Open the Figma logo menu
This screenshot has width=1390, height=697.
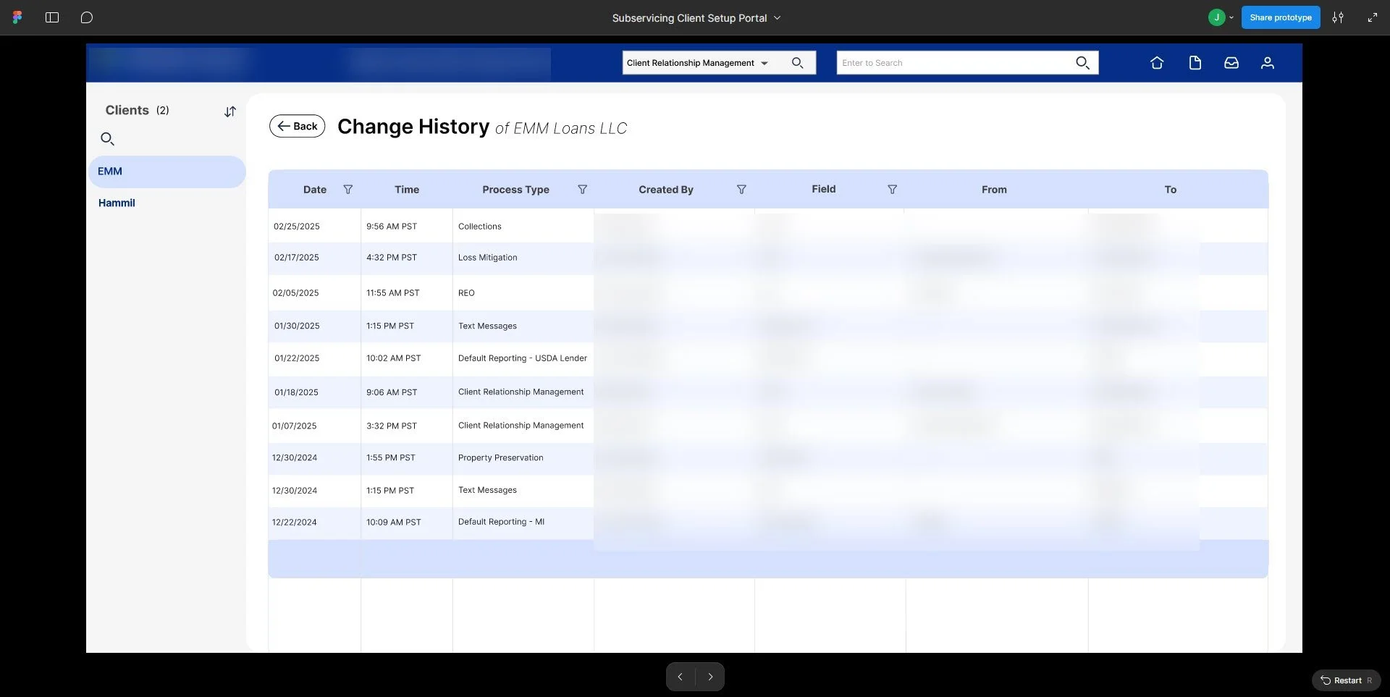(17, 17)
